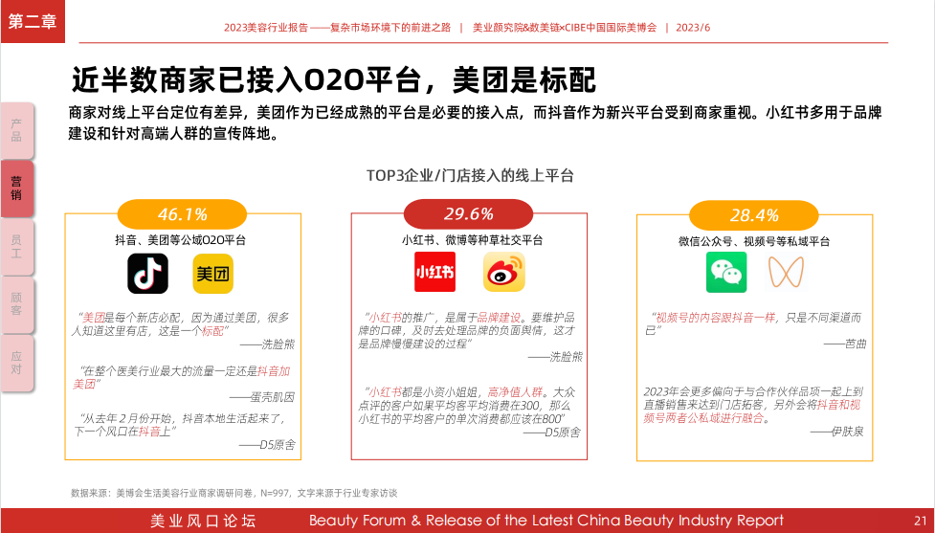Click the slide title 近半数商家已接入O2O平台
The width and height of the screenshot is (935, 533).
pos(333,79)
